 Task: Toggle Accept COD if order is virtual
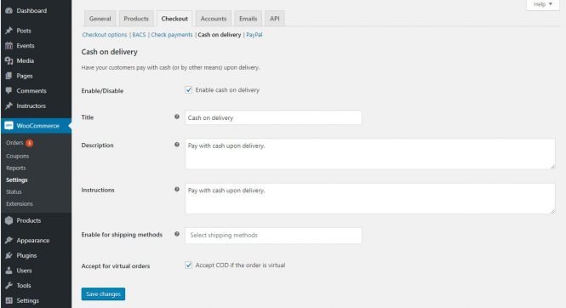pos(188,265)
